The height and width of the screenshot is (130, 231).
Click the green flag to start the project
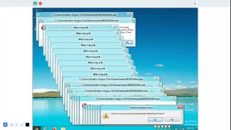[x=35, y=3]
